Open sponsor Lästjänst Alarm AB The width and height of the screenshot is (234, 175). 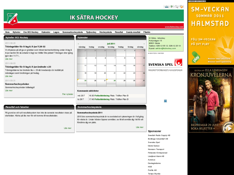pyautogui.click(x=156, y=156)
